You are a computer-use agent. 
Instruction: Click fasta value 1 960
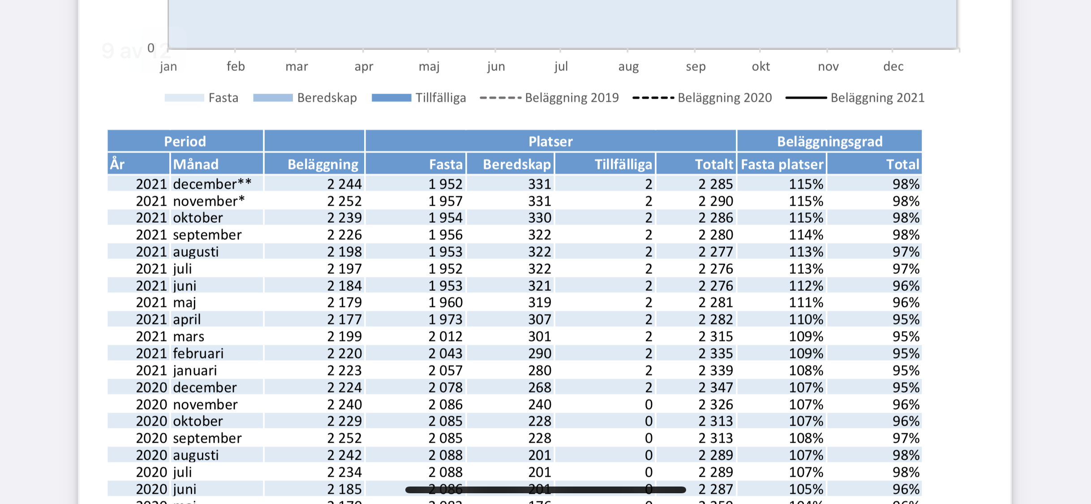(446, 302)
